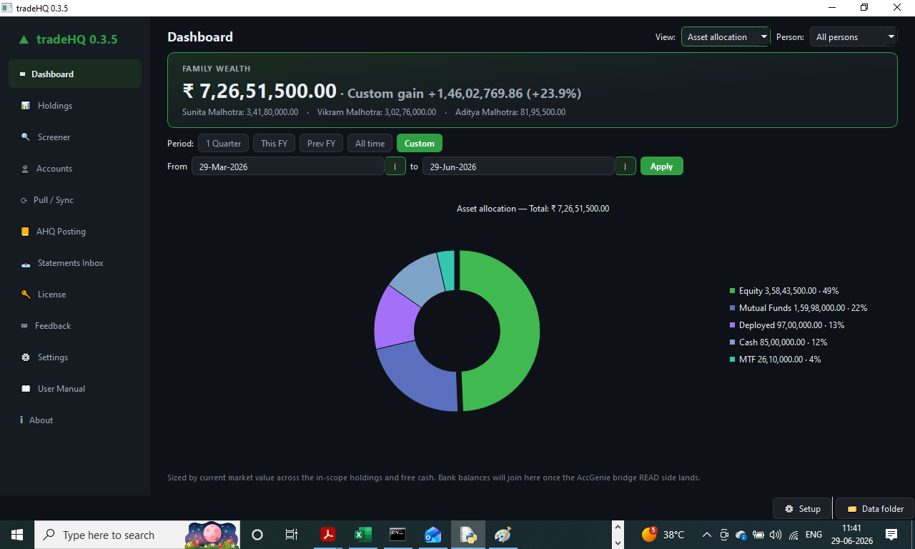Click the teal MTF donut segment
The width and height of the screenshot is (915, 549).
click(447, 270)
